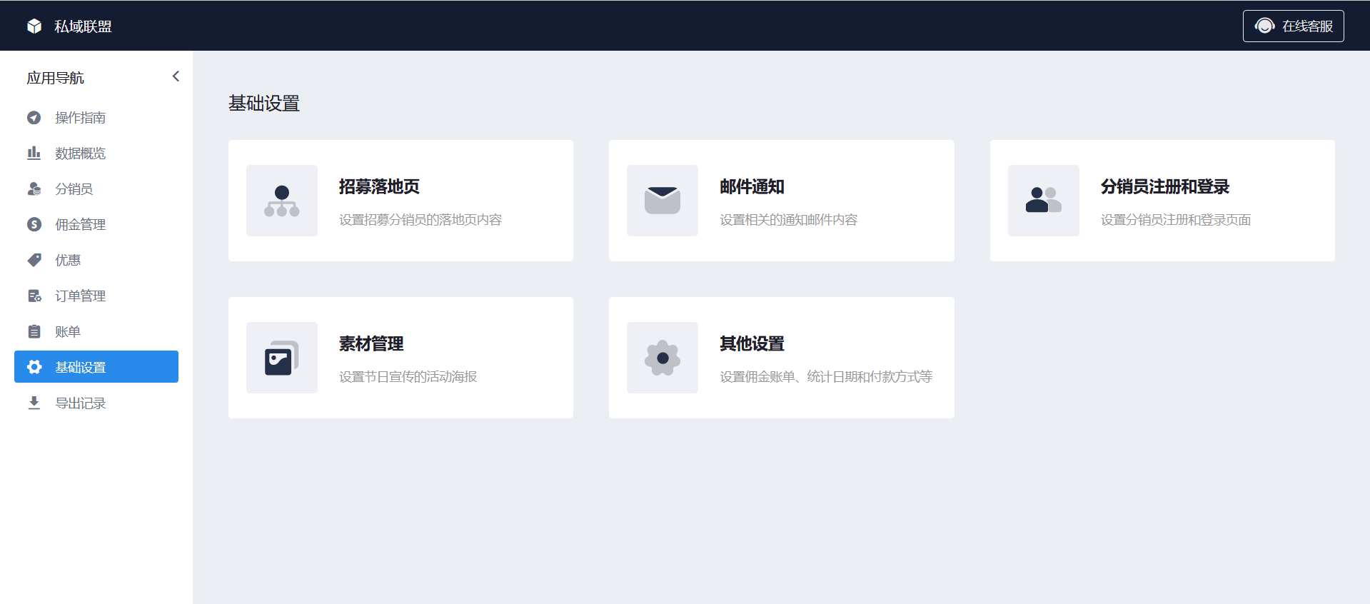The height and width of the screenshot is (604, 1370).
Task: Click the headset icon in 在线客服
Action: 1264,26
